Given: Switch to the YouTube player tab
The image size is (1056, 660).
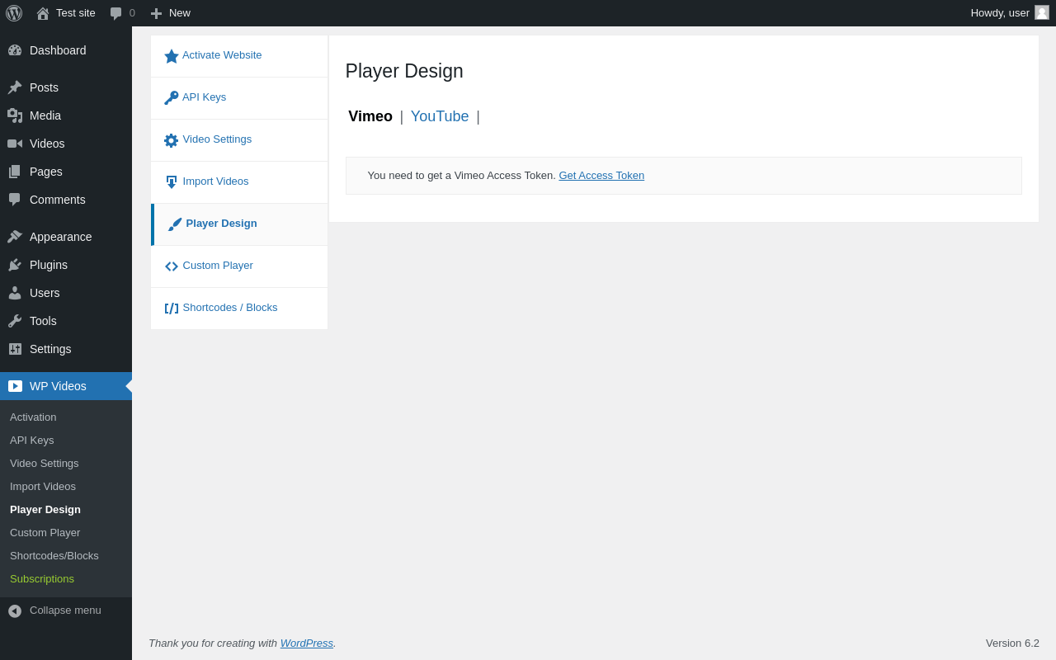Looking at the screenshot, I should [x=440, y=116].
